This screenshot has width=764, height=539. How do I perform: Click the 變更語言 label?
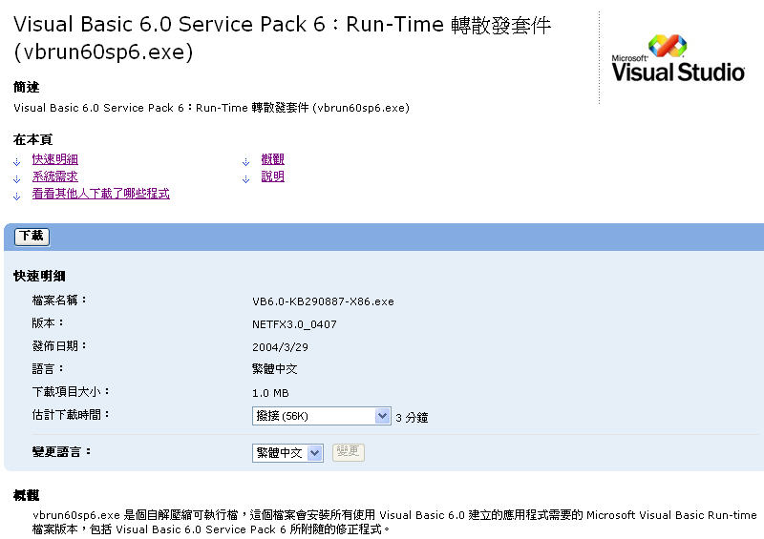tap(61, 452)
